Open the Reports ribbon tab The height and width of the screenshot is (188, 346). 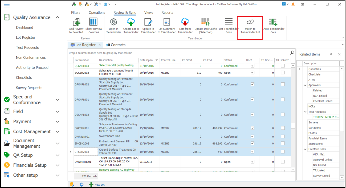tap(167, 13)
